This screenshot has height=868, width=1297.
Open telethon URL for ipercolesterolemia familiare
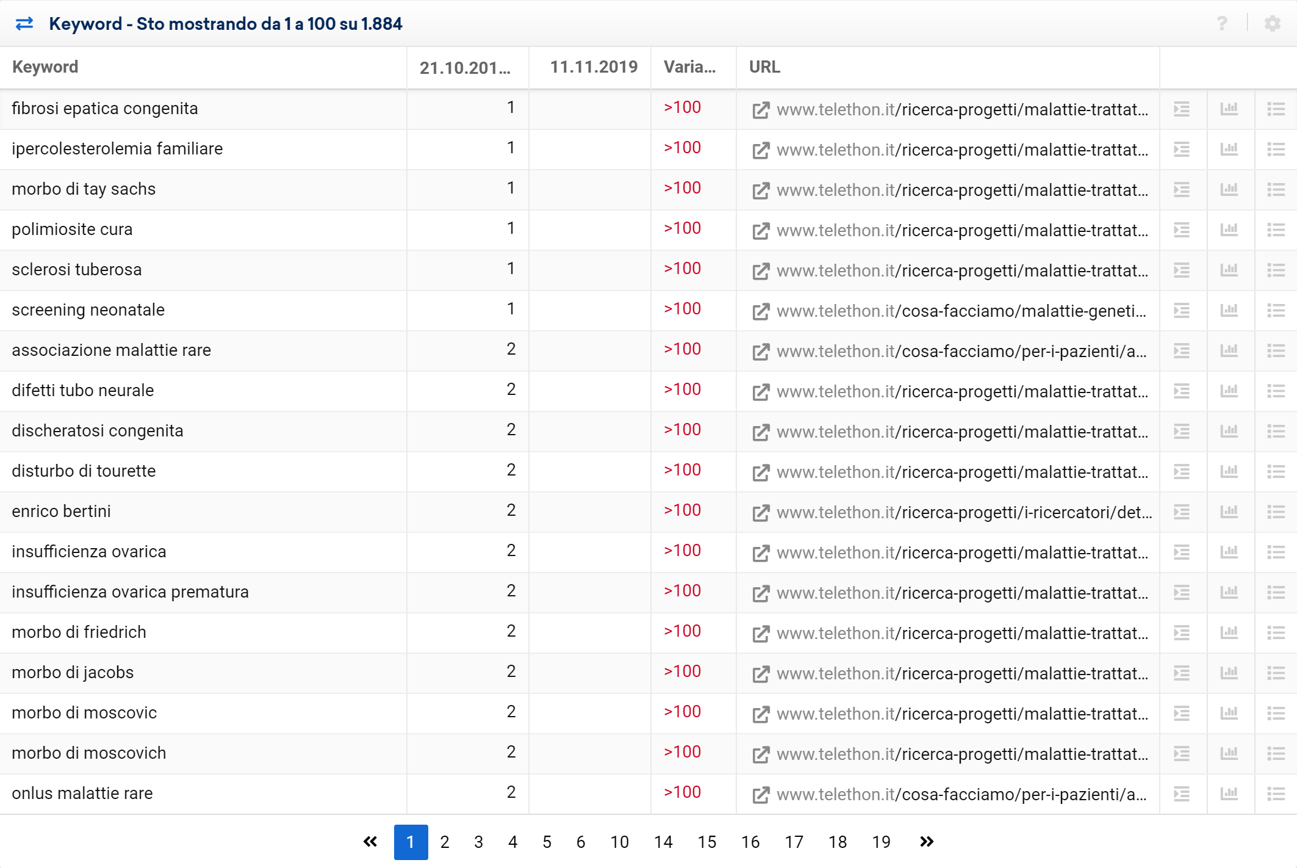coord(963,150)
